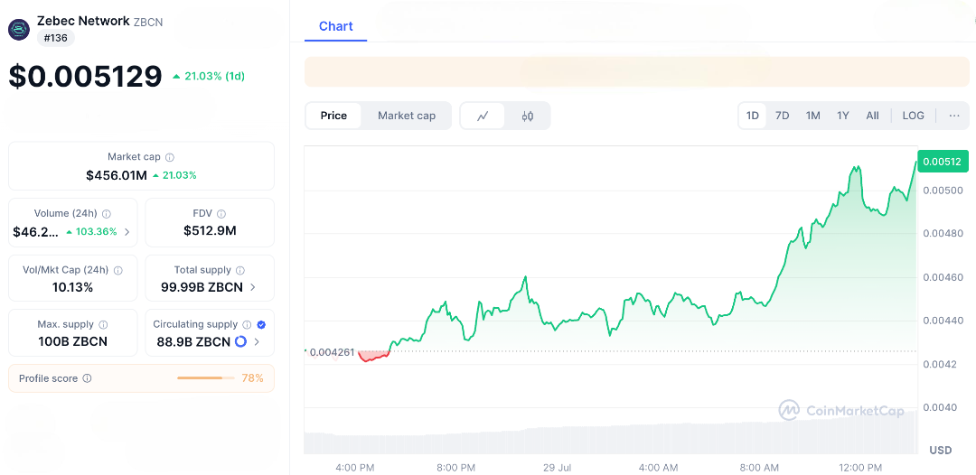Select the 1M time range

(813, 116)
